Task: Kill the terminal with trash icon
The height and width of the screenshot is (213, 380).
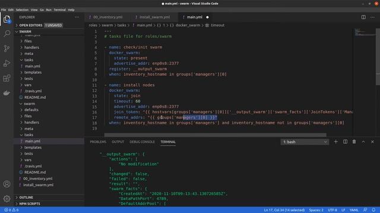Action: [354, 142]
